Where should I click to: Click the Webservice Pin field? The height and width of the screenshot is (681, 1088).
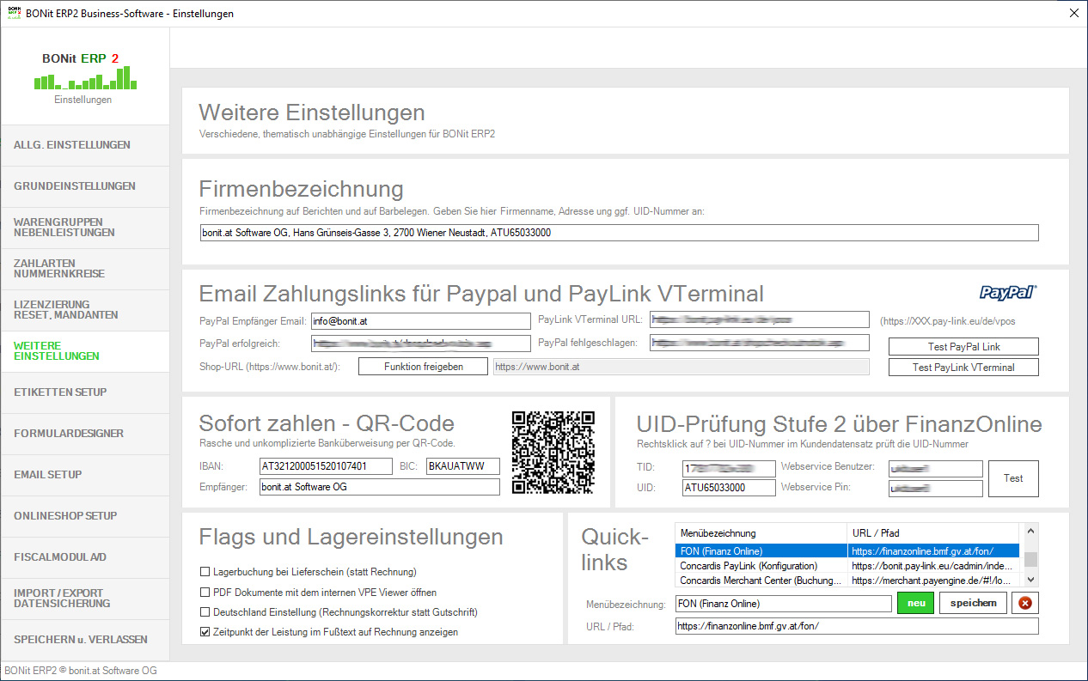click(936, 488)
